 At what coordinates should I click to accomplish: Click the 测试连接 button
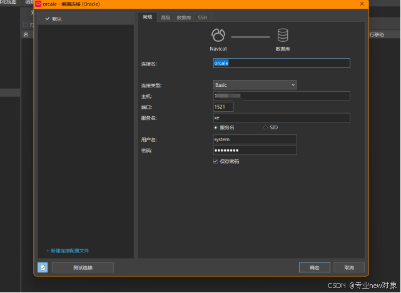[83, 268]
